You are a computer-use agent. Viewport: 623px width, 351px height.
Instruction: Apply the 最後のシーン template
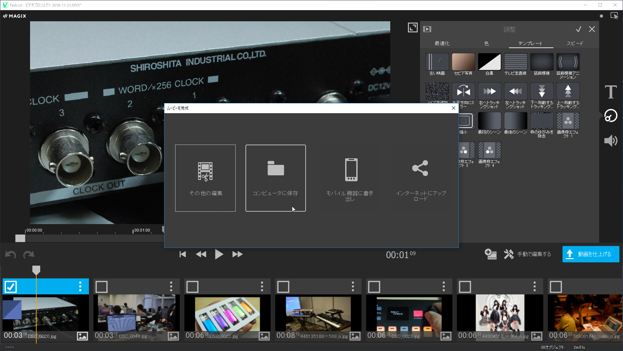[515, 121]
